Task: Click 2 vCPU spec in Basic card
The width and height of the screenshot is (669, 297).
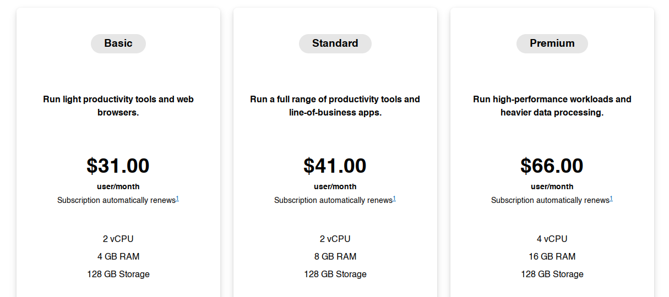Action: point(118,239)
